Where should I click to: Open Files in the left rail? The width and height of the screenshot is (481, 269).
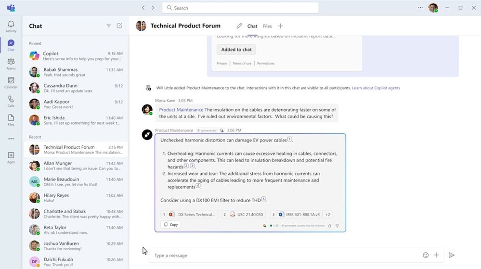[x=11, y=120]
